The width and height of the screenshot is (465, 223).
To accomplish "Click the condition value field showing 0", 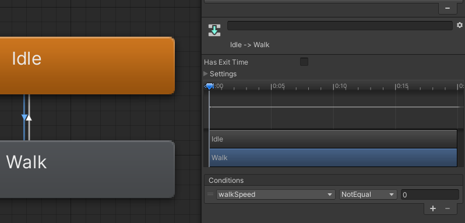I will click(429, 194).
